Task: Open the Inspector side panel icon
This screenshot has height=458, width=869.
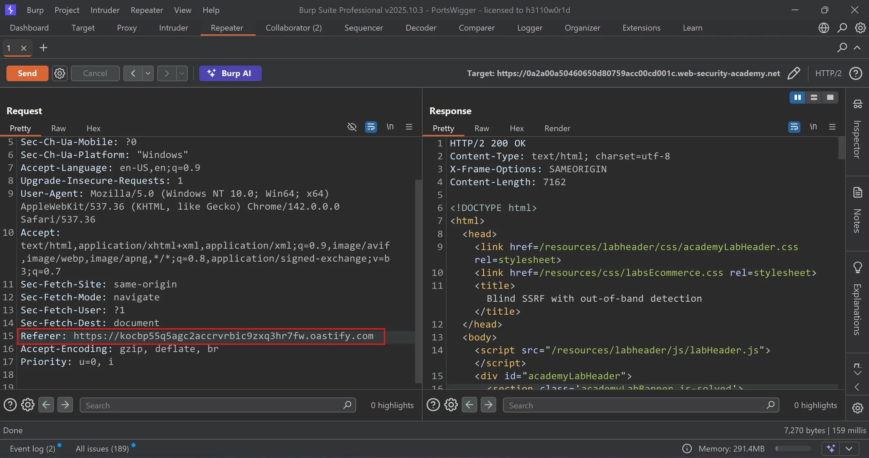Action: pos(857,104)
